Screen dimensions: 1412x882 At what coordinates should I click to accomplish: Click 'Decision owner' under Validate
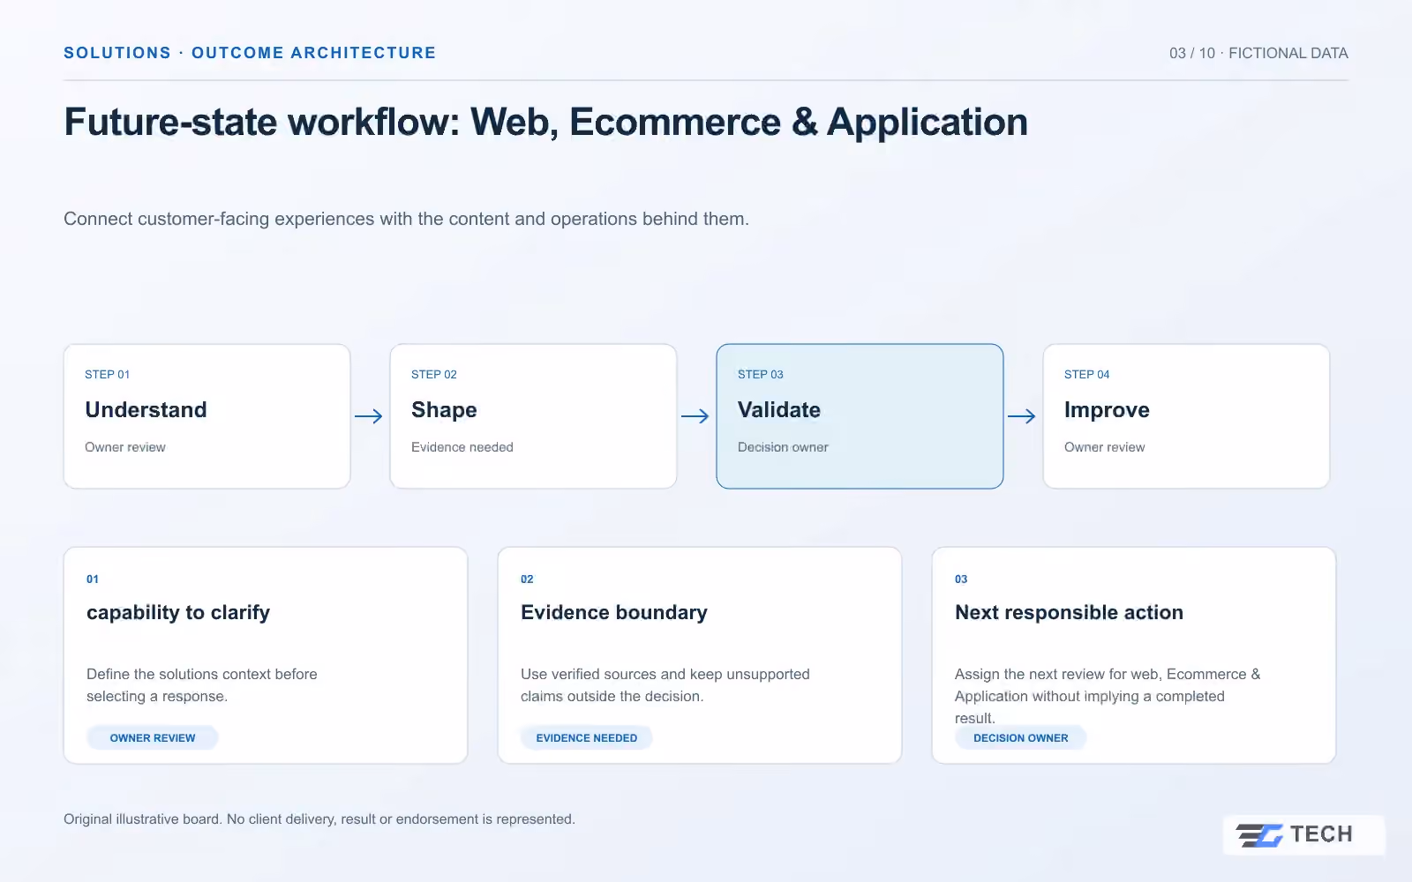(783, 447)
